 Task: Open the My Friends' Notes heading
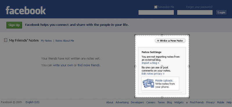pyautogui.click(x=24, y=40)
